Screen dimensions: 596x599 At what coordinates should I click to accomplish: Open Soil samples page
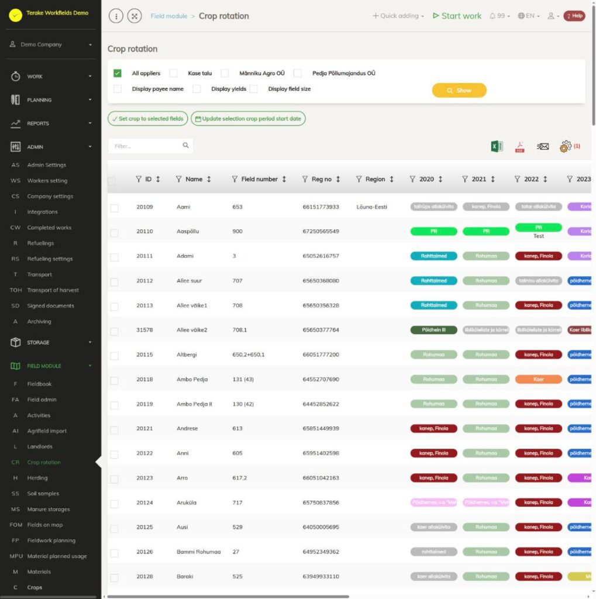[x=43, y=494]
